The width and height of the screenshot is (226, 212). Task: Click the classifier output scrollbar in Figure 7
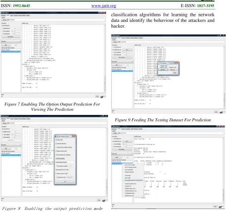pos(105,58)
